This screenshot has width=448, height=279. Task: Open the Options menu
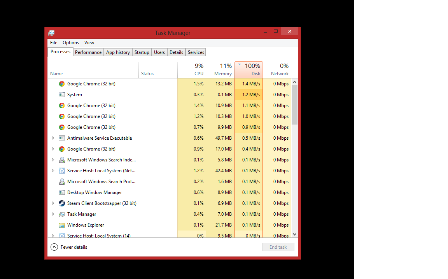pyautogui.click(x=70, y=42)
